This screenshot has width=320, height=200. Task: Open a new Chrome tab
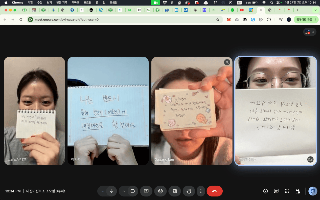coord(297,10)
